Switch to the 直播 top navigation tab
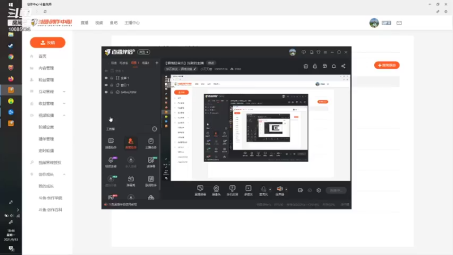 coord(84,23)
